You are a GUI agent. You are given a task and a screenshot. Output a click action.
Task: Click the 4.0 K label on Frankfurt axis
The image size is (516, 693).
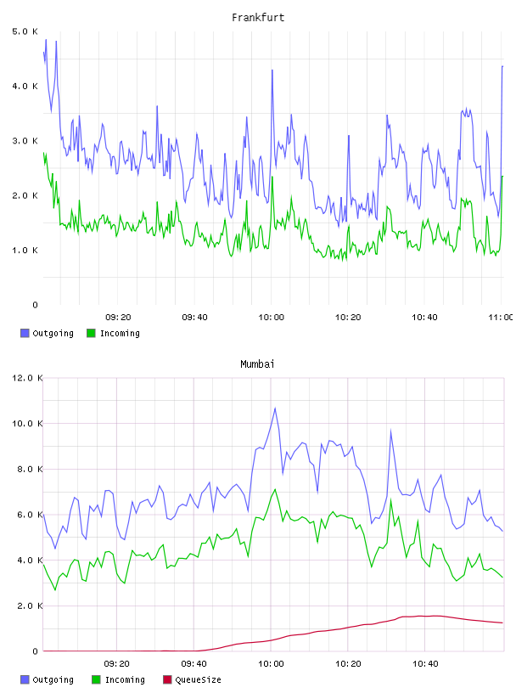pyautogui.click(x=25, y=86)
